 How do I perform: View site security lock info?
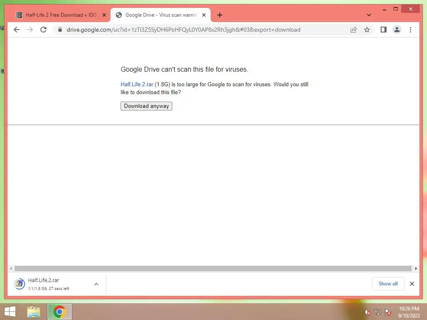click(x=60, y=30)
